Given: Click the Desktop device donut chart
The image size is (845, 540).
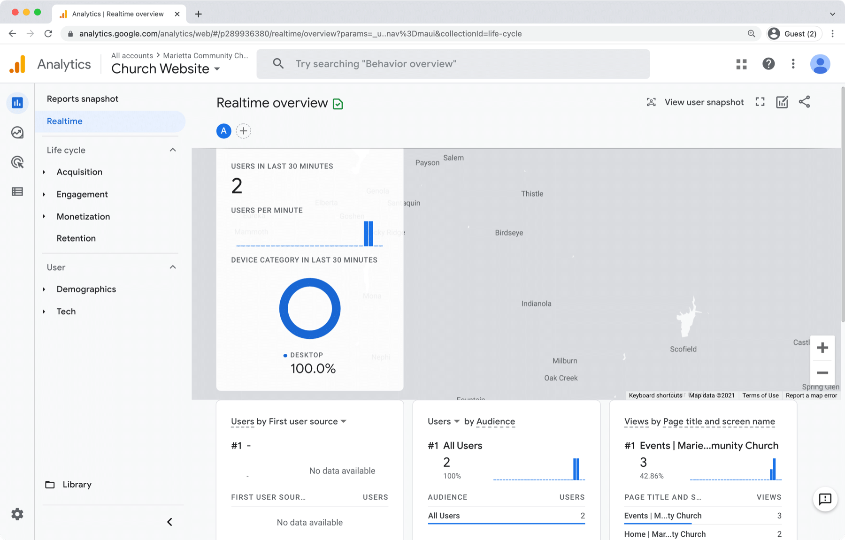Looking at the screenshot, I should pyautogui.click(x=310, y=309).
